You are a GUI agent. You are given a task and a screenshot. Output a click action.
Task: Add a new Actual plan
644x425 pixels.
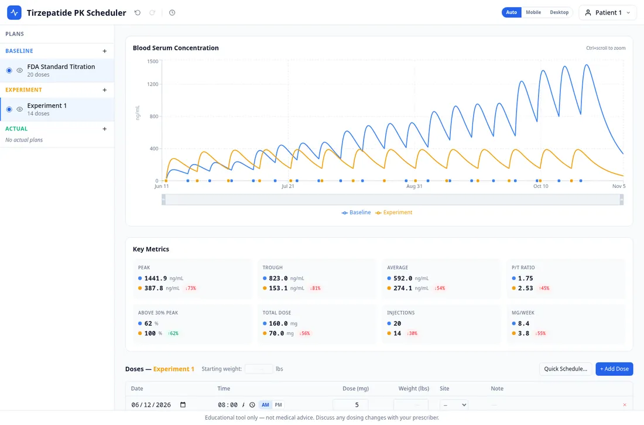(105, 129)
